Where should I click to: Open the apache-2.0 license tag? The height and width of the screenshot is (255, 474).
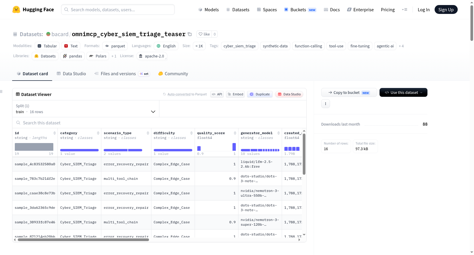(152, 56)
